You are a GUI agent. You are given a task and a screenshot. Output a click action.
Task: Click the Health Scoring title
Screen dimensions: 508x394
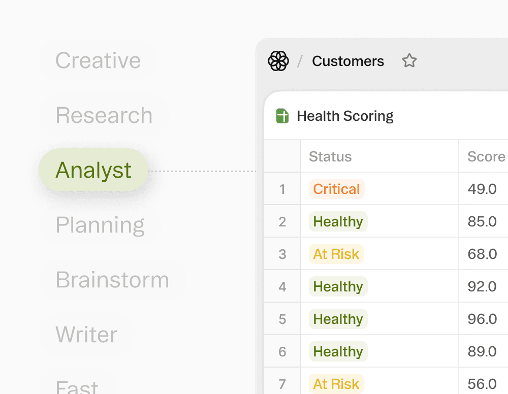(x=345, y=116)
